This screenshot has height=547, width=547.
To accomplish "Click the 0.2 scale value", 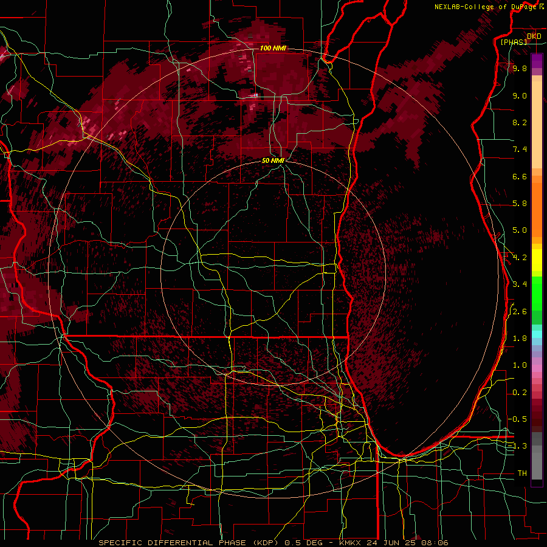I will tap(520, 393).
